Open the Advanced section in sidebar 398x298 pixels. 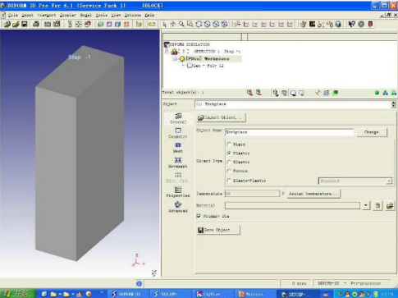pos(178,207)
